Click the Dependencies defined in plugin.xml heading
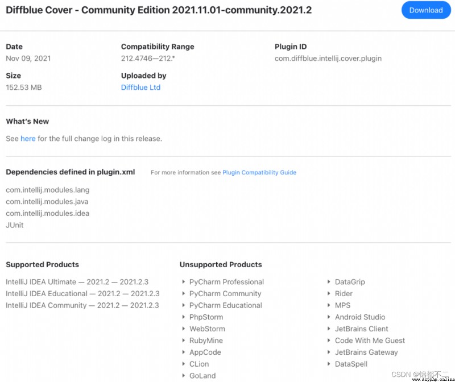This screenshot has height=382, width=455. (x=70, y=172)
